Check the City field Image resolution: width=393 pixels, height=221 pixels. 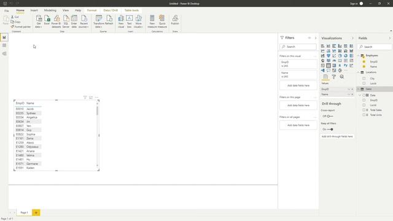tap(364, 79)
